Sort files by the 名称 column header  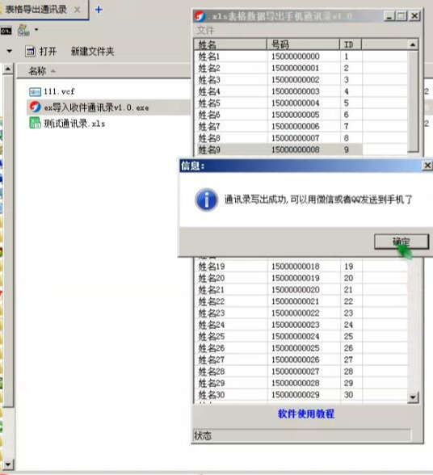click(x=37, y=71)
